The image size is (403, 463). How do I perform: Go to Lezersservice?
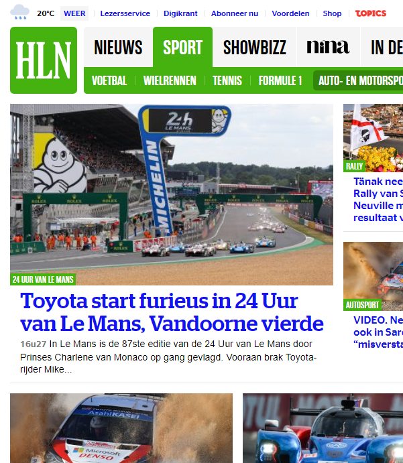[x=125, y=13]
